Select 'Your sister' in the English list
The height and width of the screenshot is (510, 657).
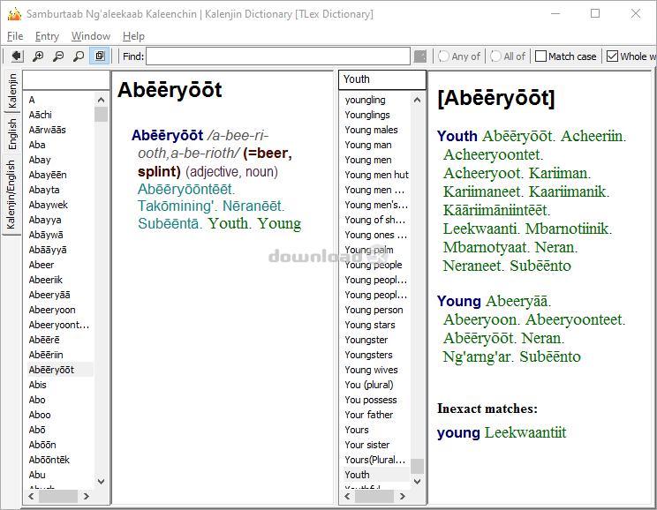tap(367, 445)
